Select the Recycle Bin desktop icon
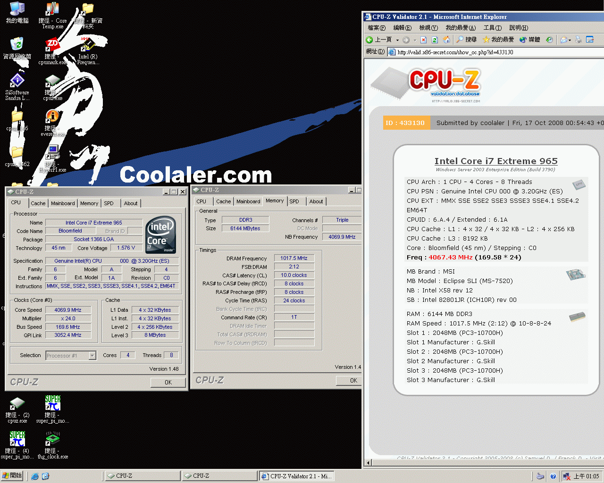The image size is (604, 483). pos(17,49)
